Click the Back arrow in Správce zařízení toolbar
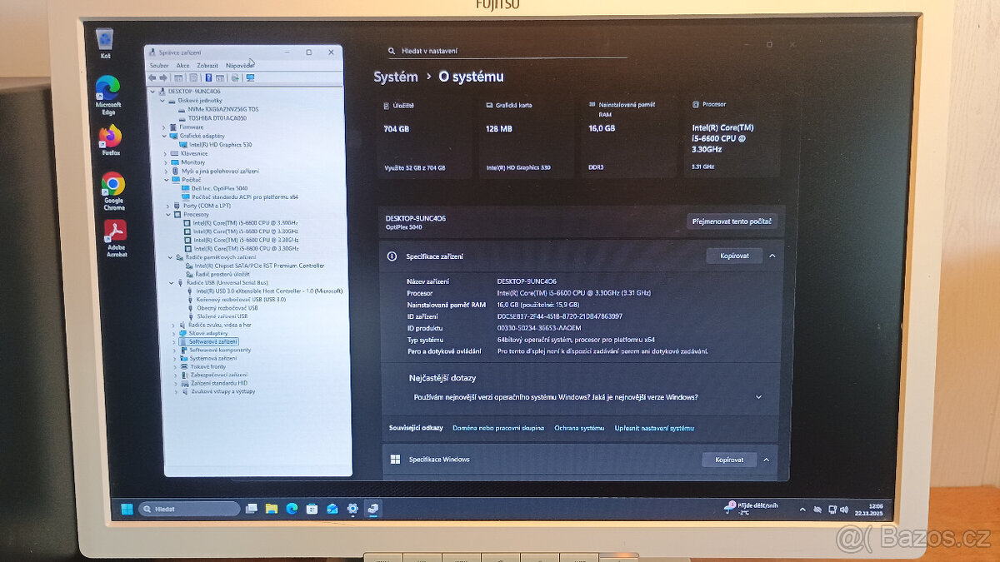Viewport: 1000px width, 562px height. point(152,77)
